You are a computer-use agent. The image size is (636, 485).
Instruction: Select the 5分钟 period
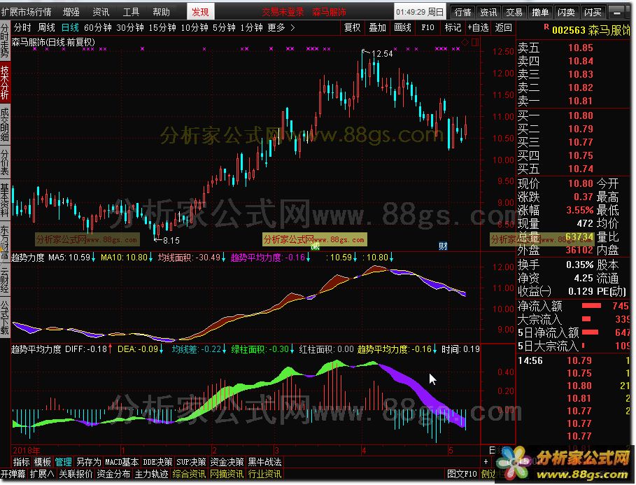pyautogui.click(x=224, y=27)
